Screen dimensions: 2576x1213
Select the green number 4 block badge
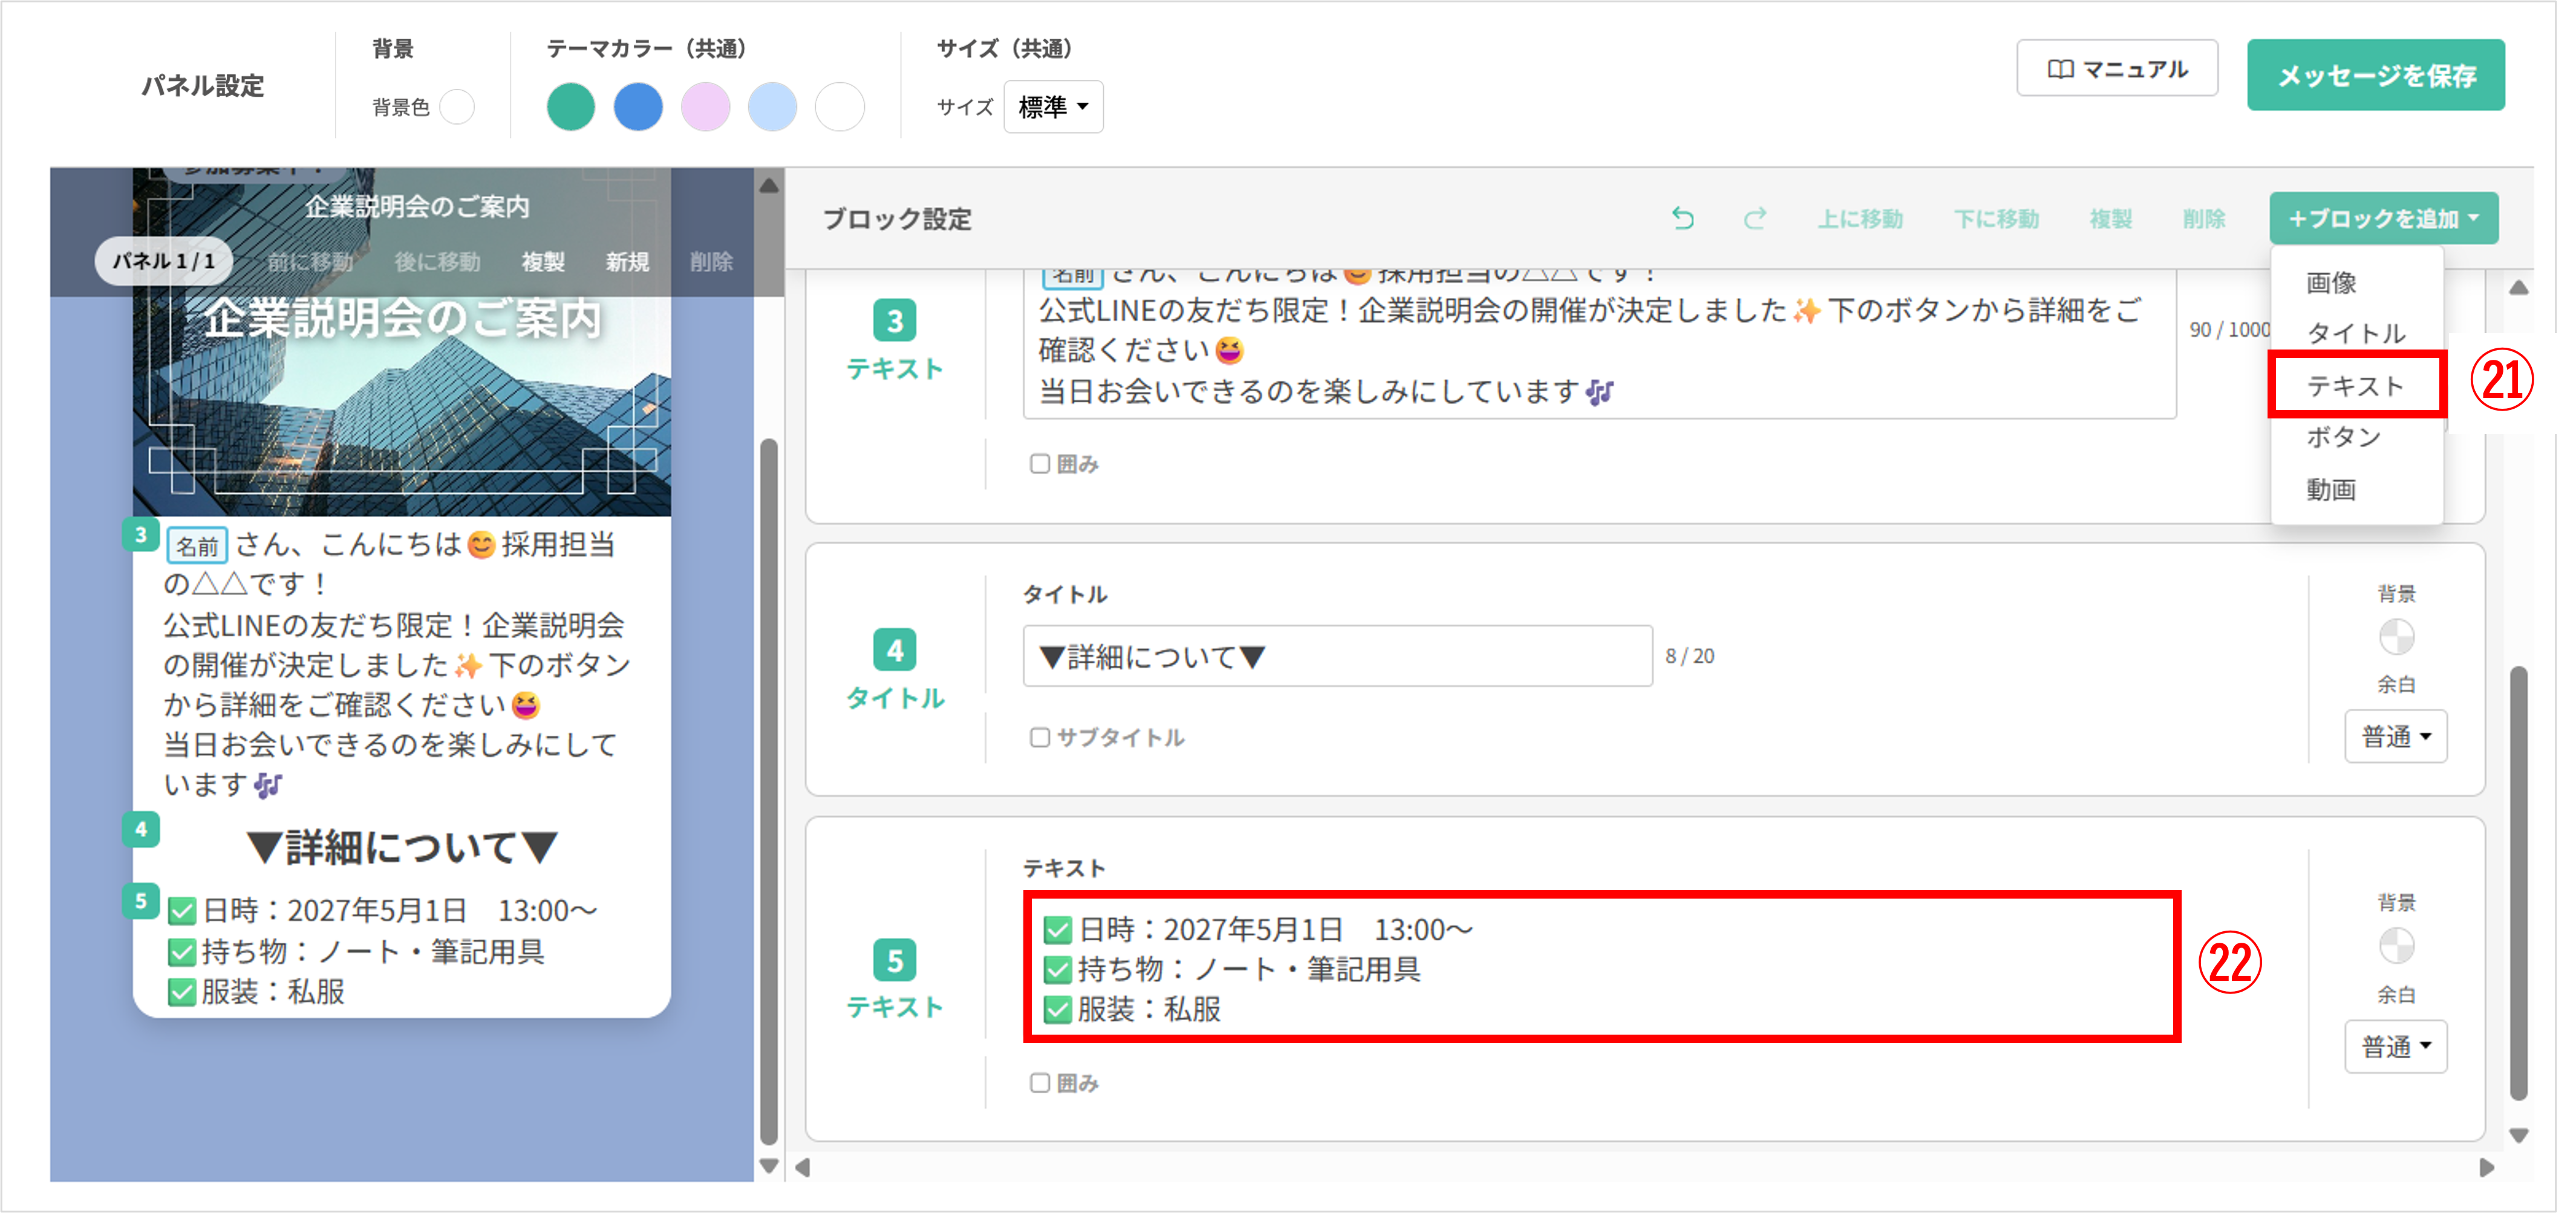pyautogui.click(x=894, y=651)
